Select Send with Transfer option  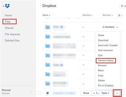108,45
